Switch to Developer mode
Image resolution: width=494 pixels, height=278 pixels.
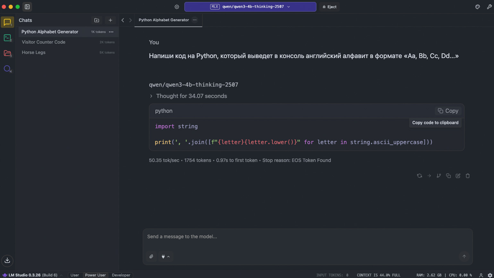click(x=121, y=275)
